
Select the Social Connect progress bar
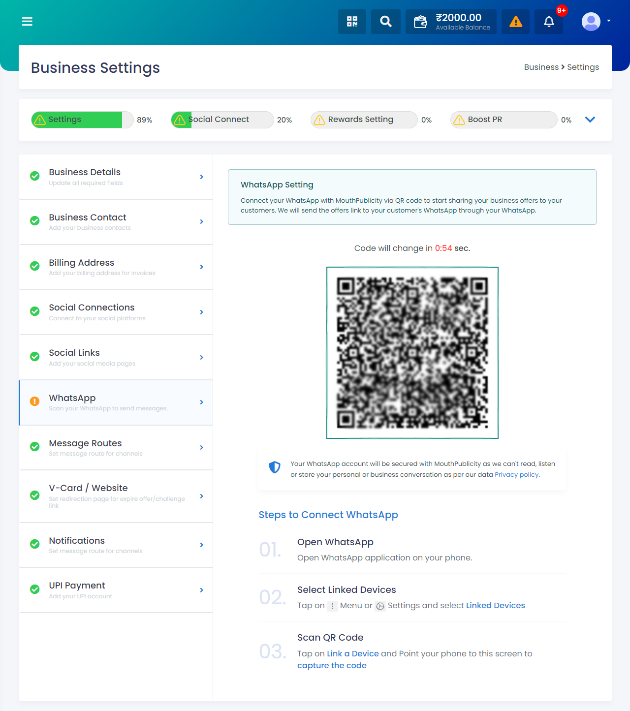coord(222,120)
